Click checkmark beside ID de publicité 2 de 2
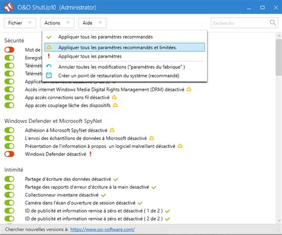The width and height of the screenshot is (282, 235). (x=167, y=219)
